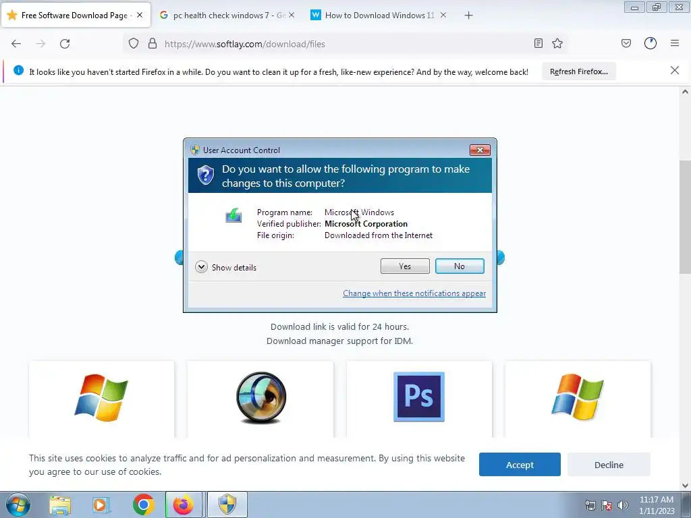Expand Show details chevron
This screenshot has width=691, height=518.
point(201,267)
